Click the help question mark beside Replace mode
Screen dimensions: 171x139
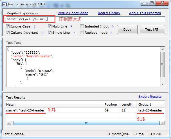point(112,33)
